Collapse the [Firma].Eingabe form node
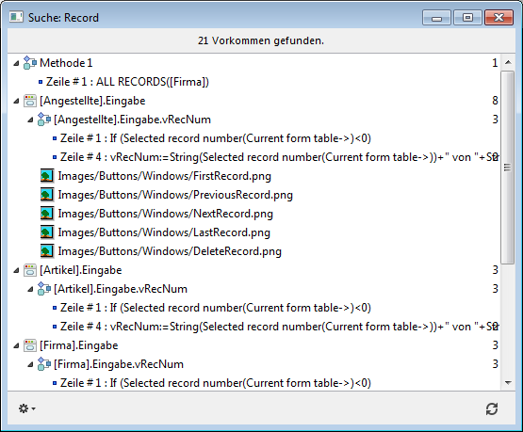This screenshot has width=523, height=432. pos(16,345)
